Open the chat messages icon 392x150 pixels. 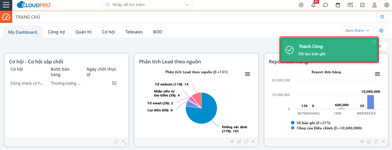326,5
